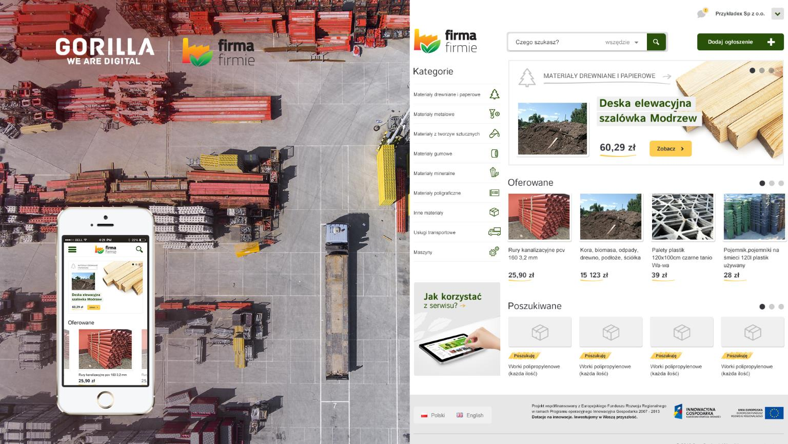Click the printing materials category icon
This screenshot has width=788, height=444.
coord(494,192)
